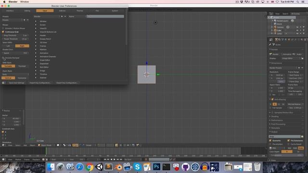Expand the Outliner keymap entry

tap(36, 78)
